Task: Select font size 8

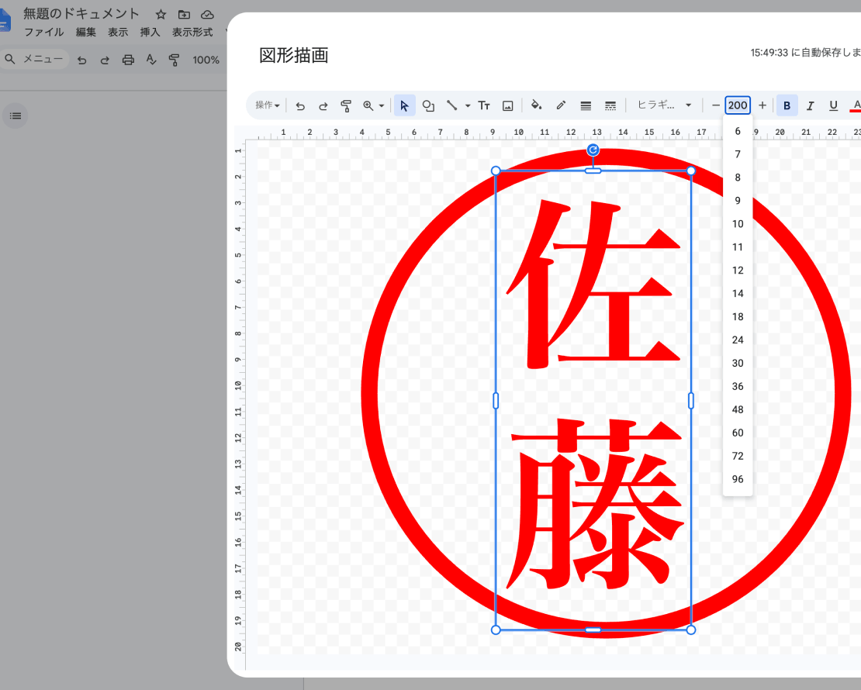Action: [738, 178]
